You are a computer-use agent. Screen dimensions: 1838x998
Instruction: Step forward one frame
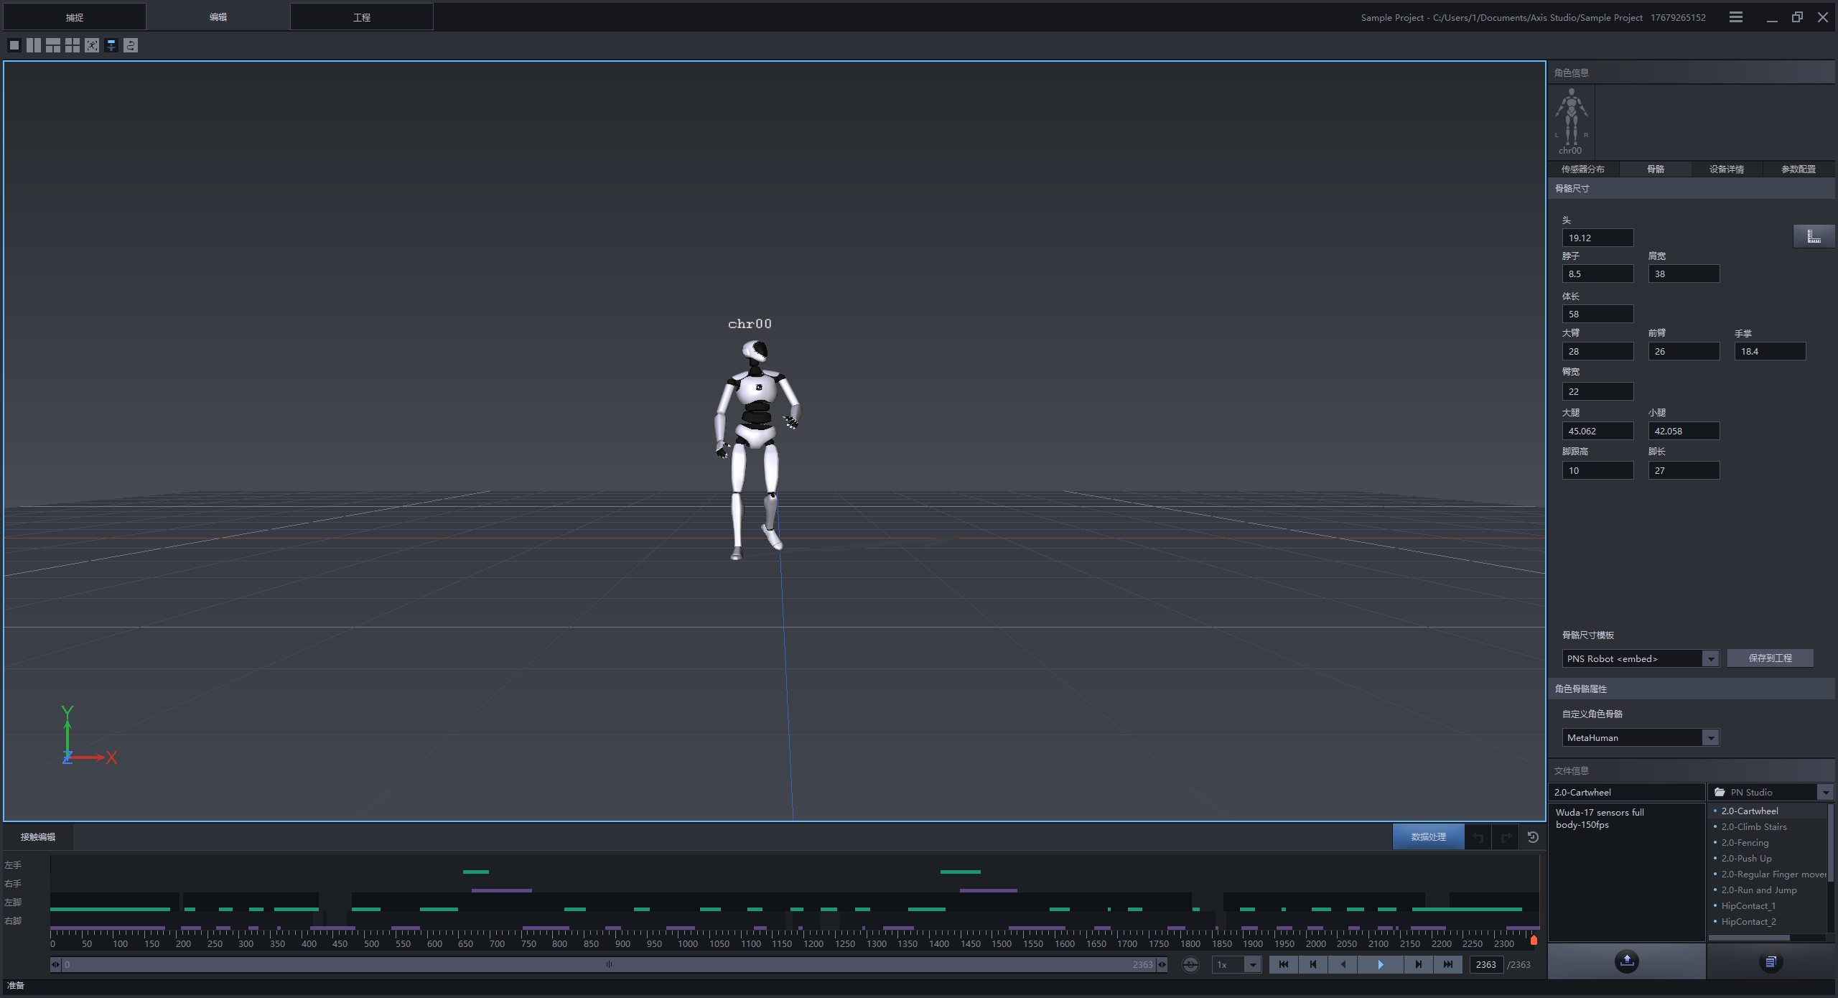[1418, 964]
